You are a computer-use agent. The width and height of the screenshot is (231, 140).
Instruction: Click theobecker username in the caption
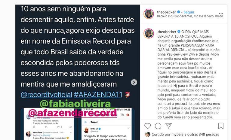[167, 32]
